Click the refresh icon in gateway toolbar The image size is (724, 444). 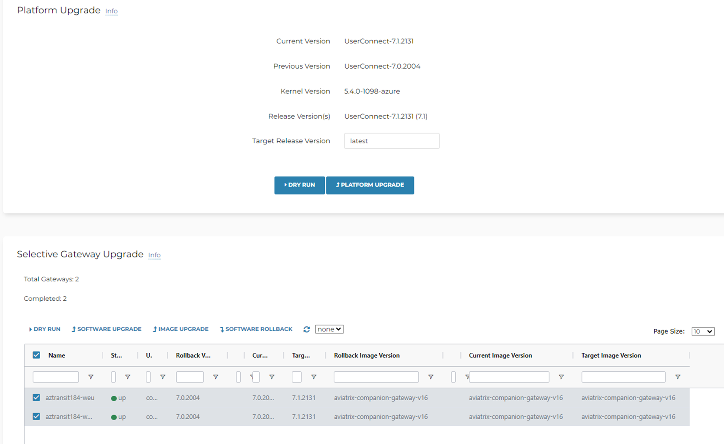[307, 329]
